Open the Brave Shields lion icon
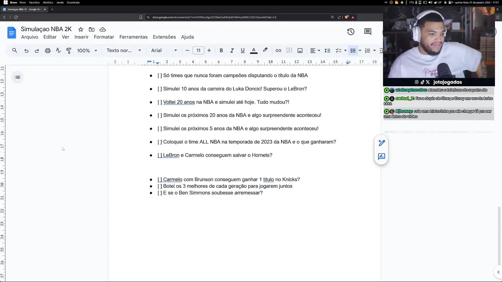 point(346,17)
